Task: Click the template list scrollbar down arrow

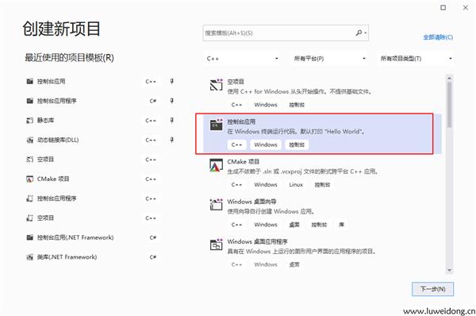Action: (450, 270)
